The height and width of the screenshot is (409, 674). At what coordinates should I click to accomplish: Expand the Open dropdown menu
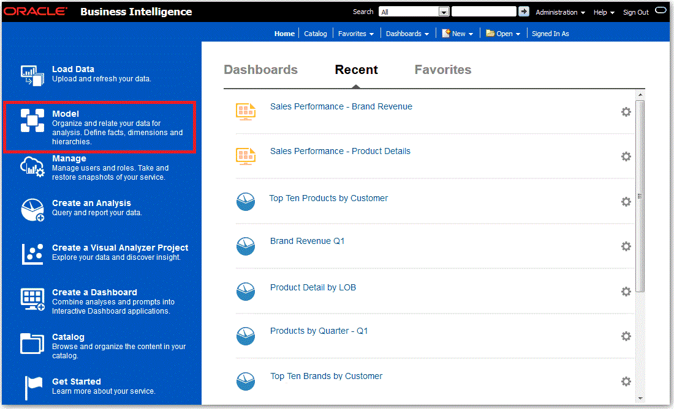(503, 34)
